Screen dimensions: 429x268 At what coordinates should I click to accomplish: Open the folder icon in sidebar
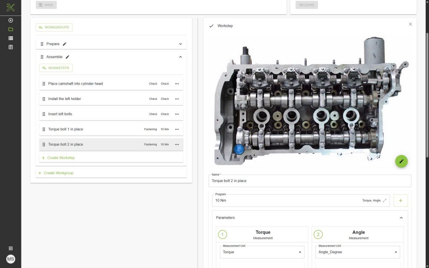[10, 29]
